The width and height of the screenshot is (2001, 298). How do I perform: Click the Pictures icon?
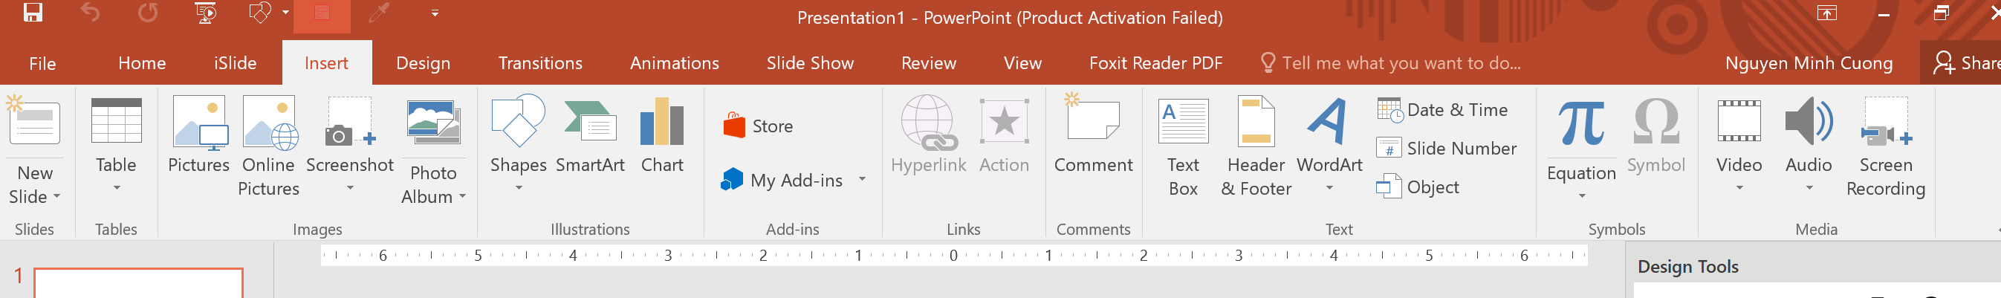199,123
